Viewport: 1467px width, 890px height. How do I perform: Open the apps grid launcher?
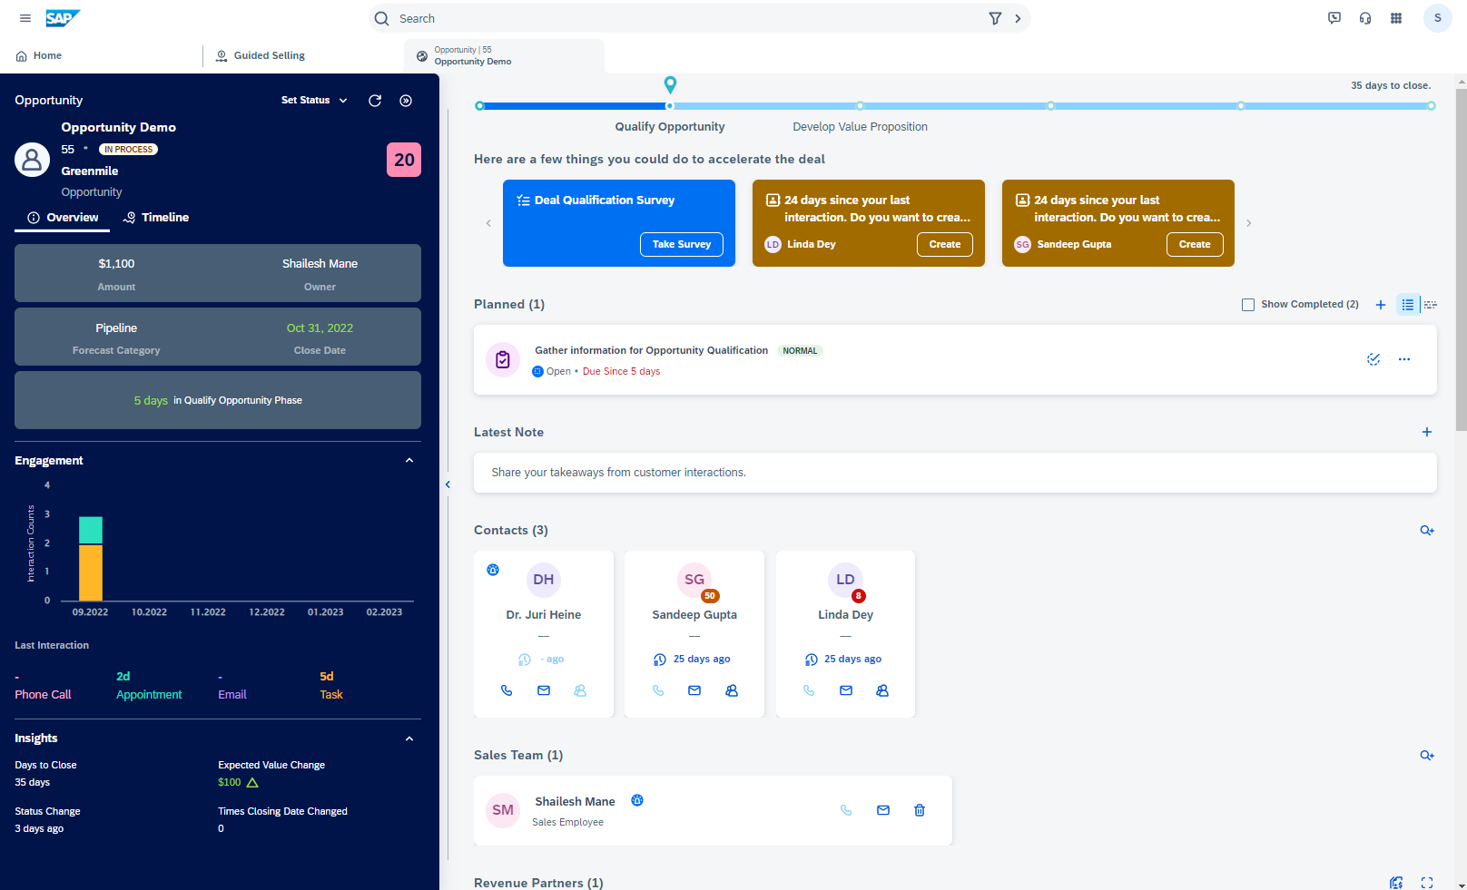(x=1396, y=18)
